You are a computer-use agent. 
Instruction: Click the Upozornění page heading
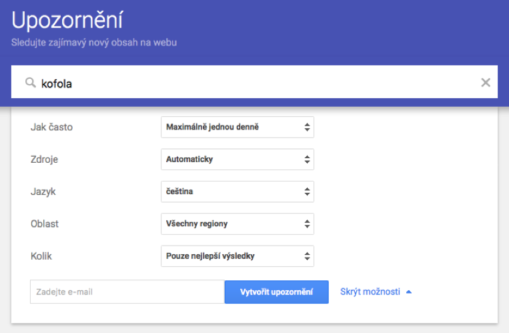(x=67, y=21)
